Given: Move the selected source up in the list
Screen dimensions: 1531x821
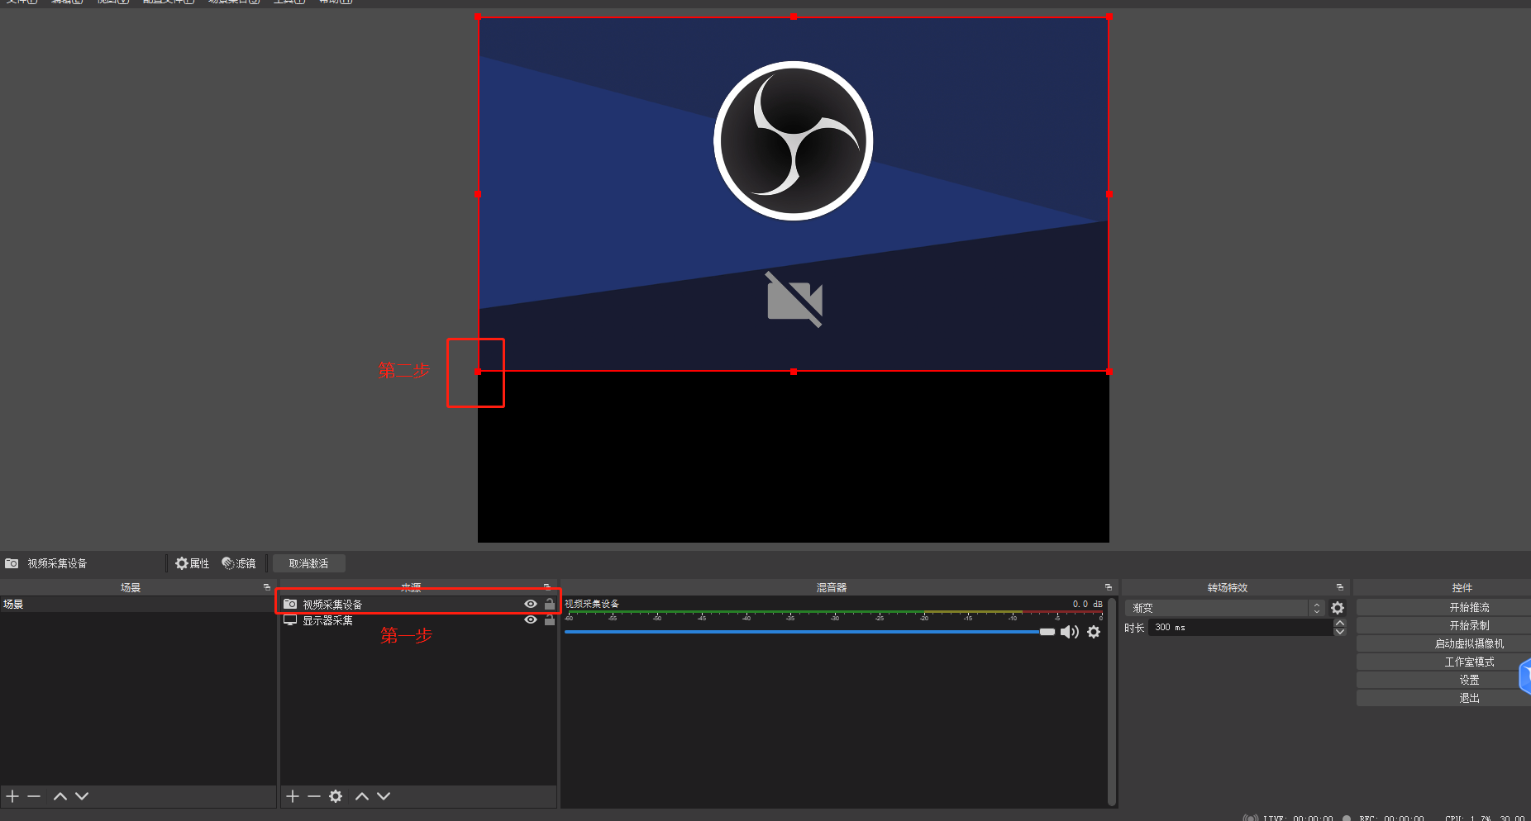Looking at the screenshot, I should click(362, 796).
